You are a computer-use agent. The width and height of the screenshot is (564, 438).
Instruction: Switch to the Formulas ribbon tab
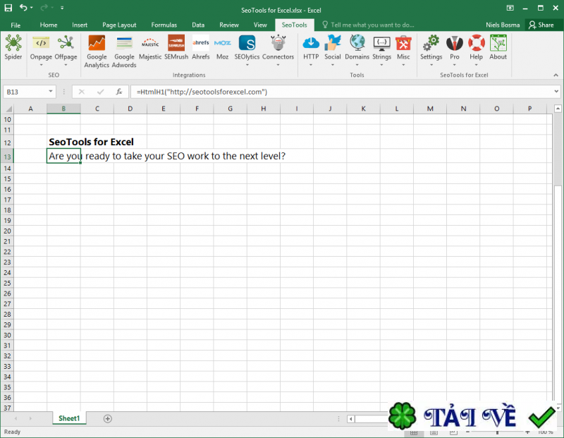coord(164,24)
